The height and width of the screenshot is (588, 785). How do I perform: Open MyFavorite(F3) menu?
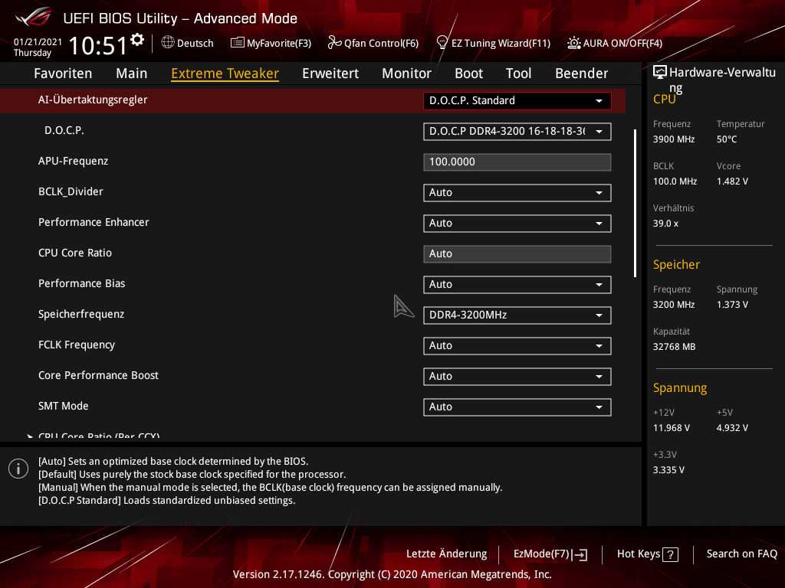tap(271, 43)
